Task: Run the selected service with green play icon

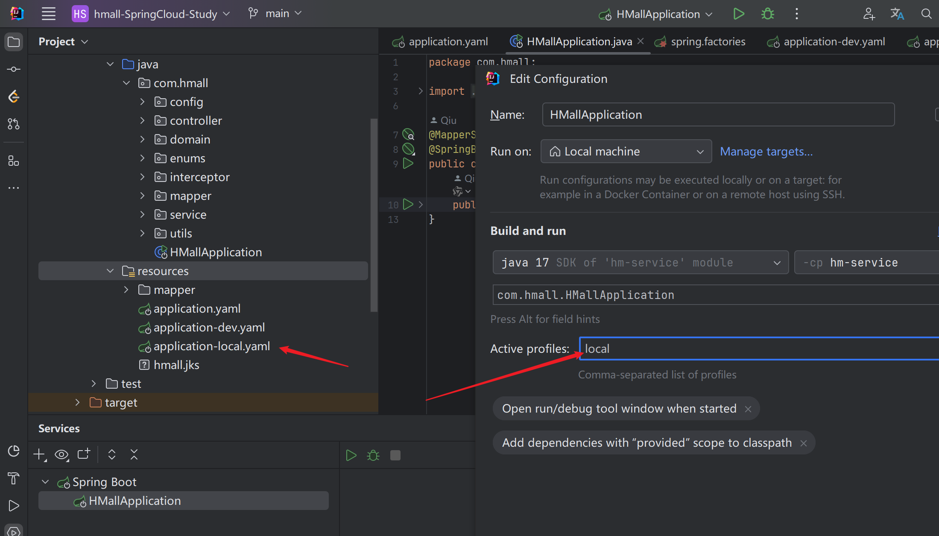Action: point(351,455)
